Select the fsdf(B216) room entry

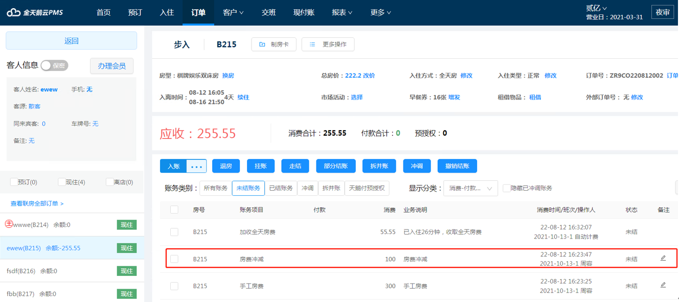[72, 271]
